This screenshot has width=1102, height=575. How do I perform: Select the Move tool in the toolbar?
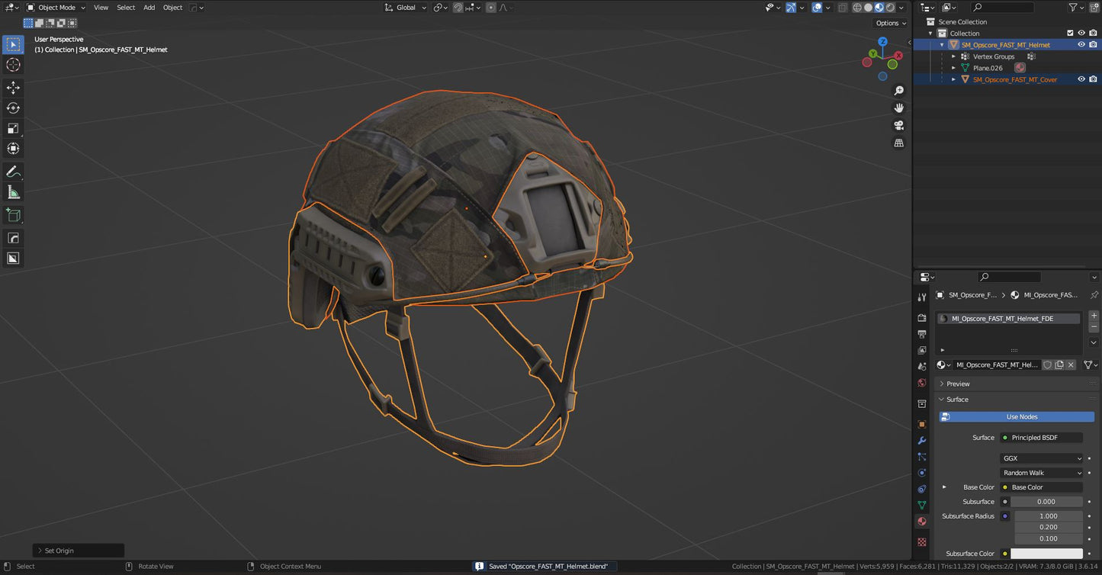pos(13,87)
